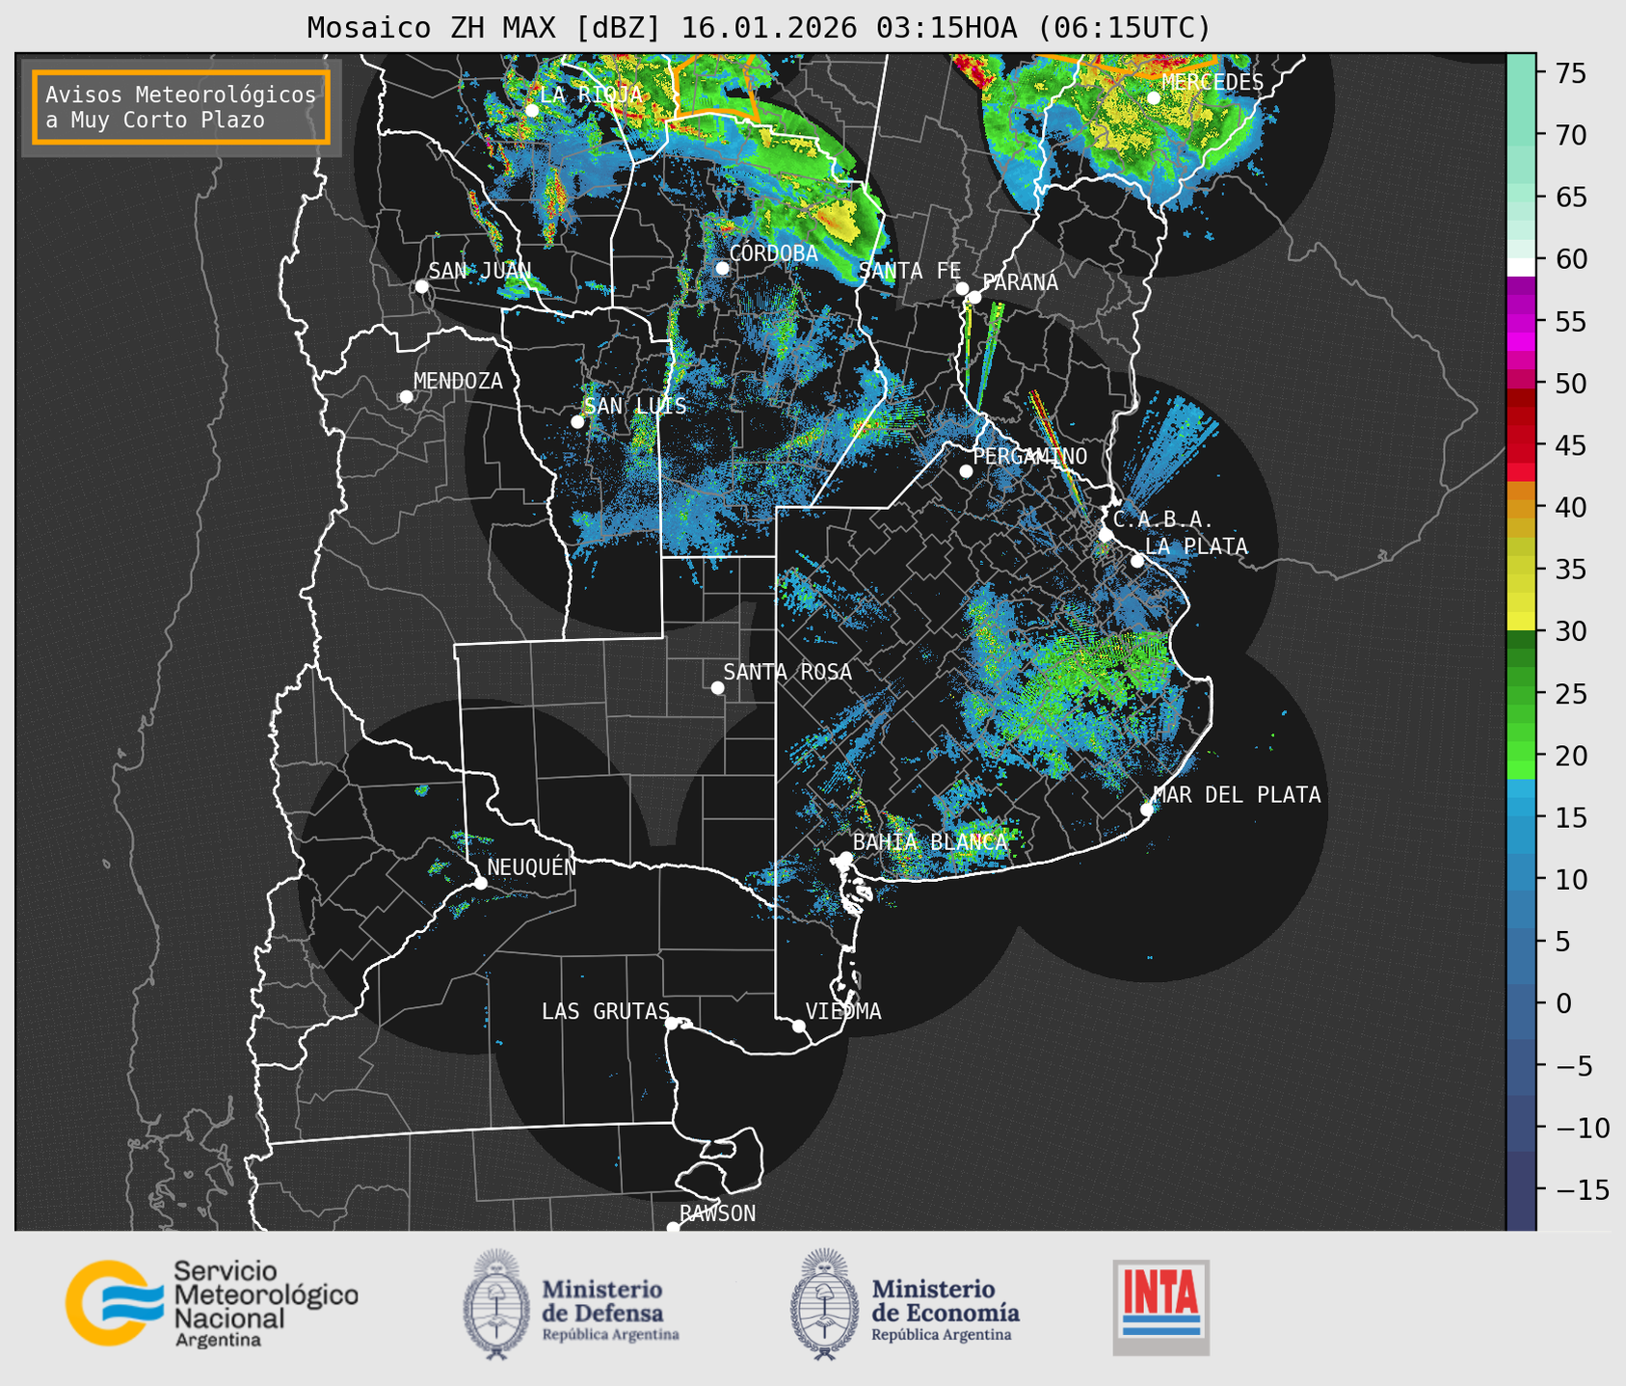Click the 25 dBZ green color band

click(1521, 693)
